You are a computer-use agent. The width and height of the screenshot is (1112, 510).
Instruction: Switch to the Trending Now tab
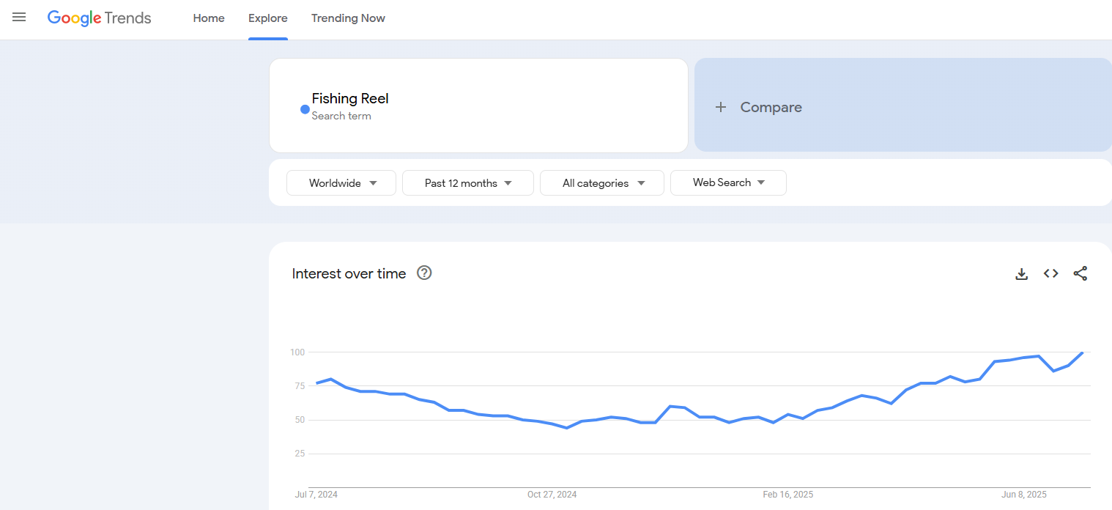pyautogui.click(x=348, y=18)
